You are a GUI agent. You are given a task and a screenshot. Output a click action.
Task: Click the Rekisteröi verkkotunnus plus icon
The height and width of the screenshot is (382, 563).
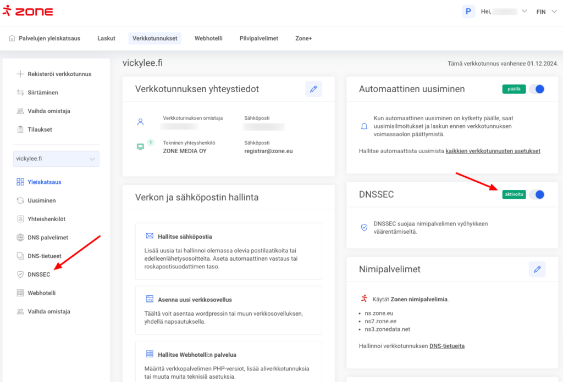click(20, 74)
